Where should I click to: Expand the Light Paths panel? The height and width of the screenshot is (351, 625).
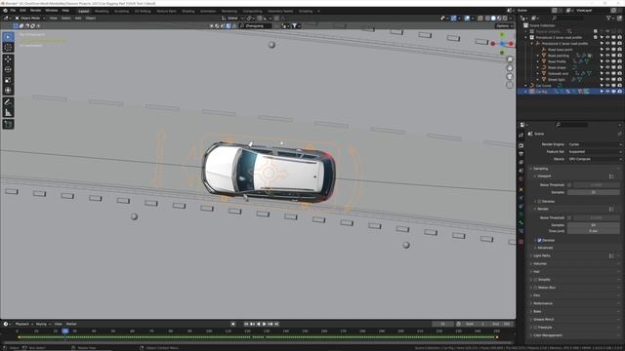point(542,255)
